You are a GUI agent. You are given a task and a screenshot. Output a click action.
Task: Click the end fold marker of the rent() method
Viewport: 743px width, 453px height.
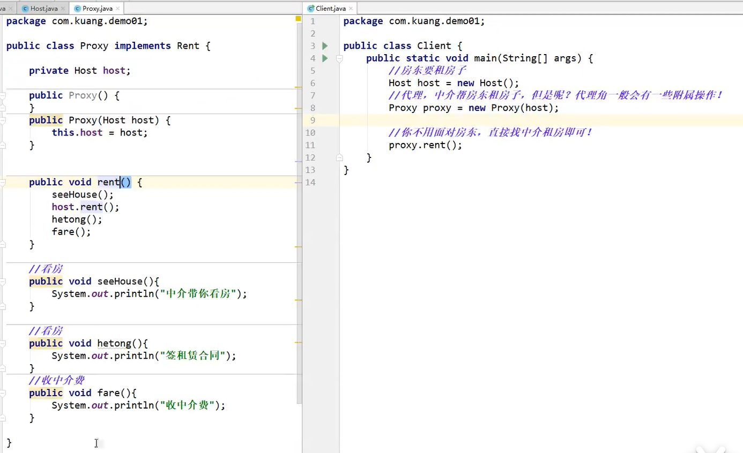[x=3, y=244]
